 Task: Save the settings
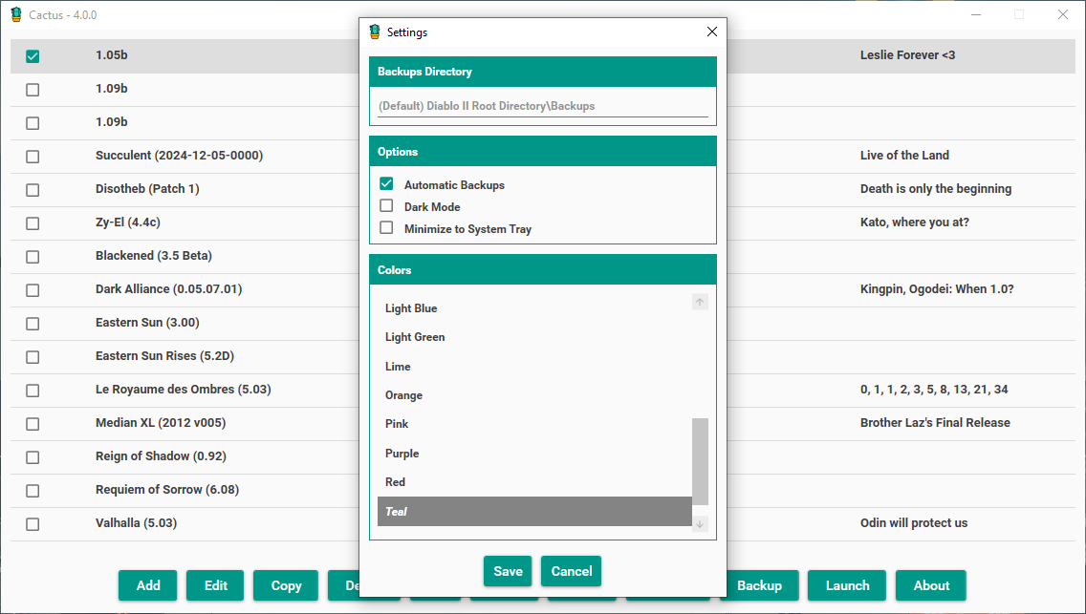(x=508, y=571)
